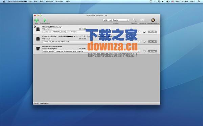Screen dimensions: 203x126
Task: Remove MRS_DOUBTFIRE_12.mp4 with the round x icon
Action: coord(35,27)
